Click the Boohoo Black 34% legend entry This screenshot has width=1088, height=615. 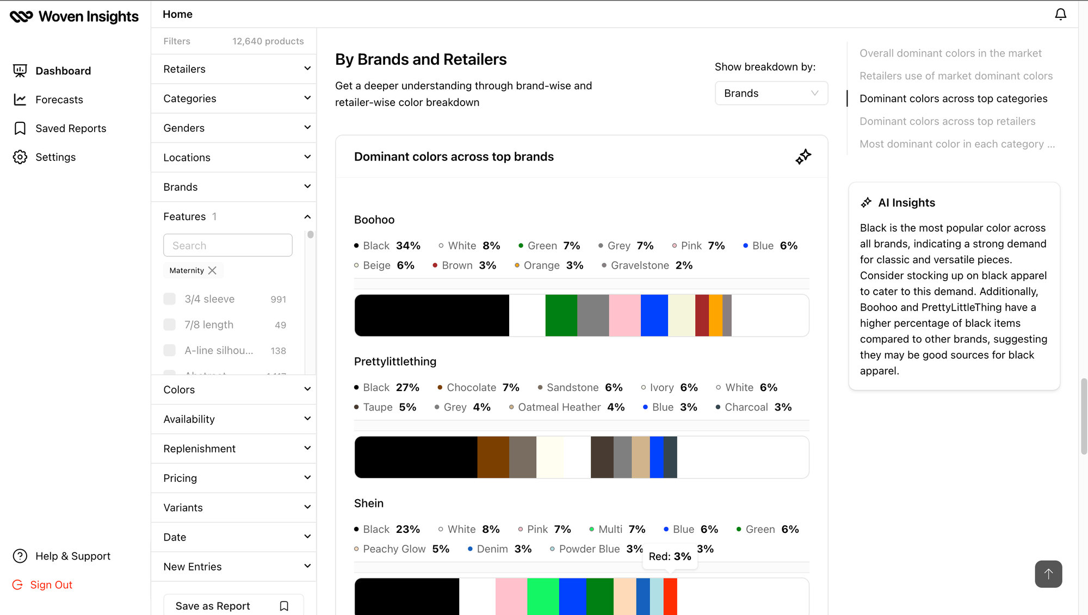(387, 246)
